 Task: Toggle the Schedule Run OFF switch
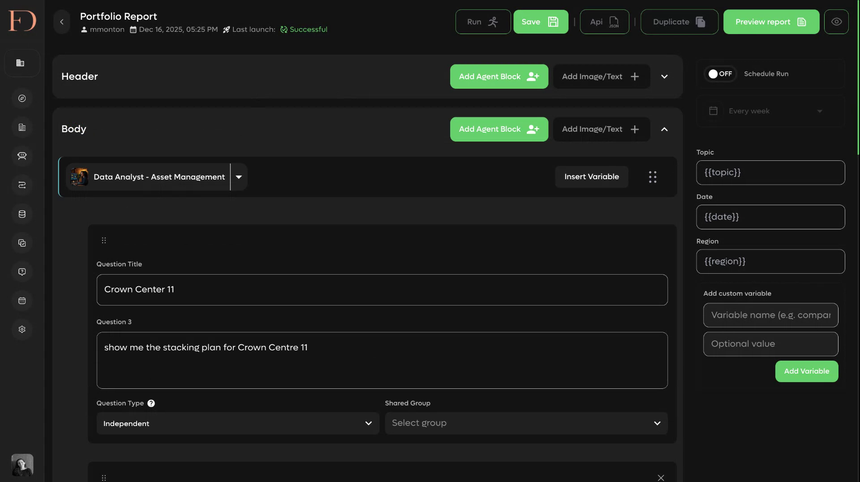(720, 74)
